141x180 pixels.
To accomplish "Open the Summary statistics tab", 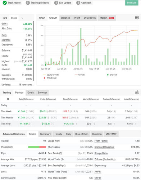I will click(x=45, y=134).
